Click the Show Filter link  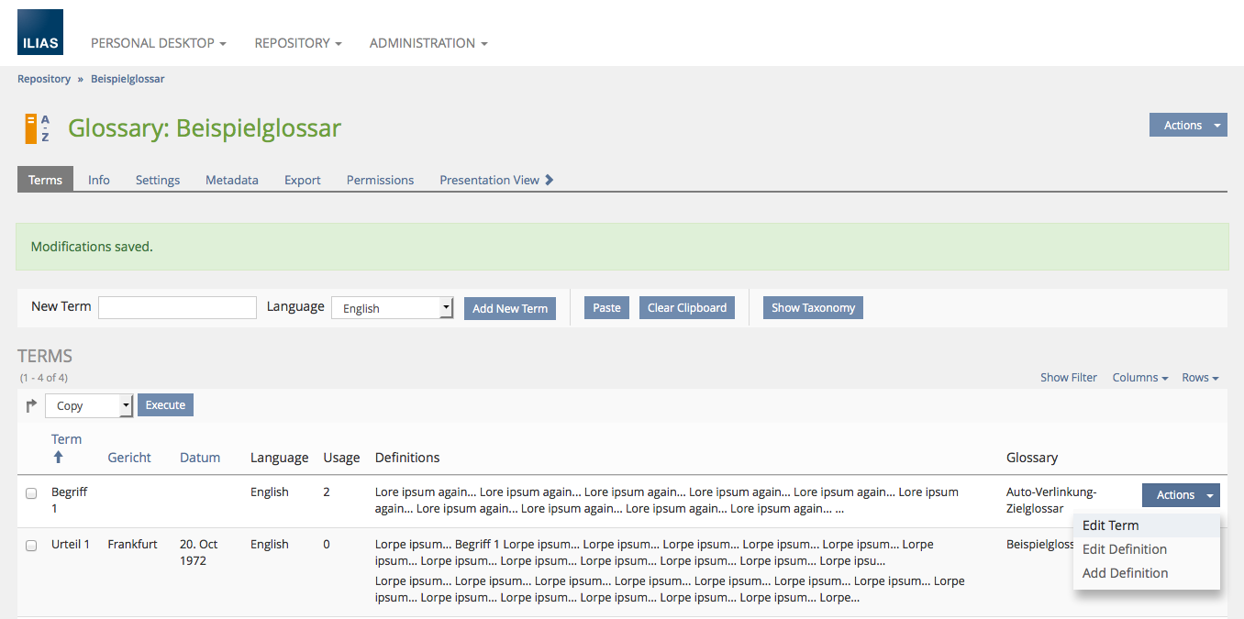[1068, 378]
